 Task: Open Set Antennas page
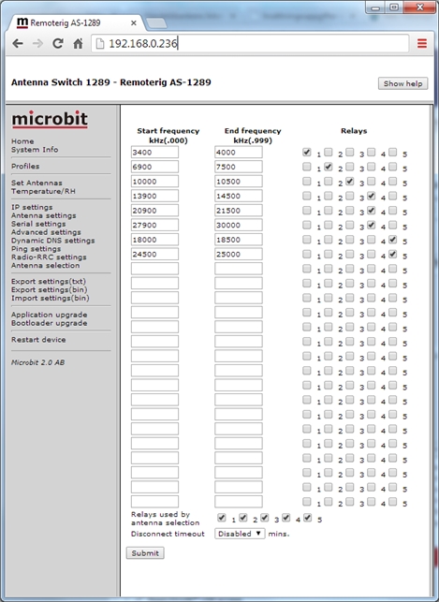[x=37, y=183]
